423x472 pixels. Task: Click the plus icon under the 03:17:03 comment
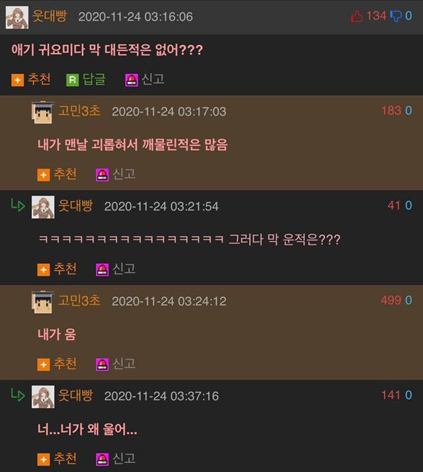[x=44, y=175]
